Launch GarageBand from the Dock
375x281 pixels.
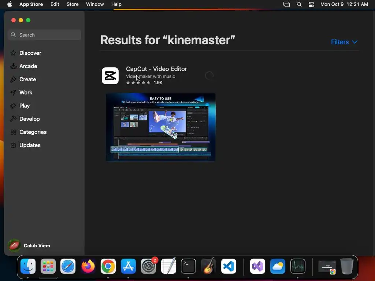click(208, 266)
